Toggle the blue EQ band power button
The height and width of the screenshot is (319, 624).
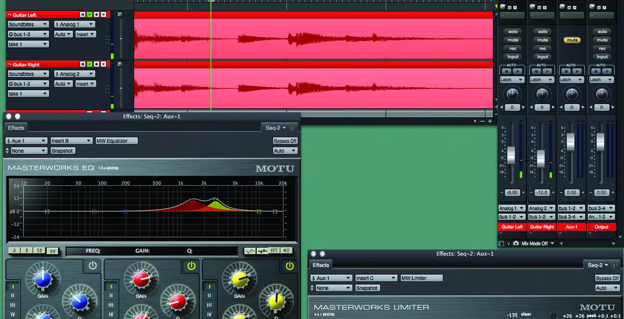pos(92,266)
